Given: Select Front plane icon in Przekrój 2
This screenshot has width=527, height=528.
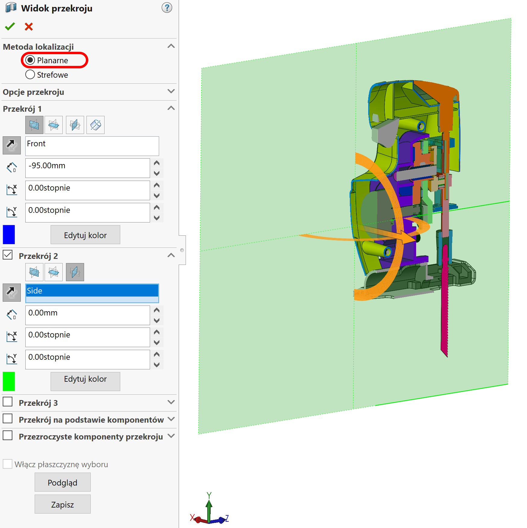Looking at the screenshot, I should tap(34, 272).
